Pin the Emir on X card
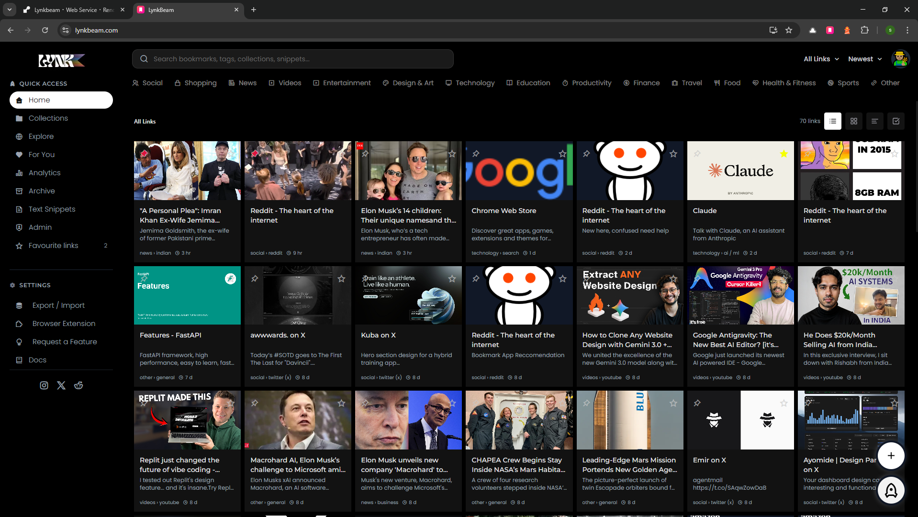The image size is (918, 517). [697, 403]
